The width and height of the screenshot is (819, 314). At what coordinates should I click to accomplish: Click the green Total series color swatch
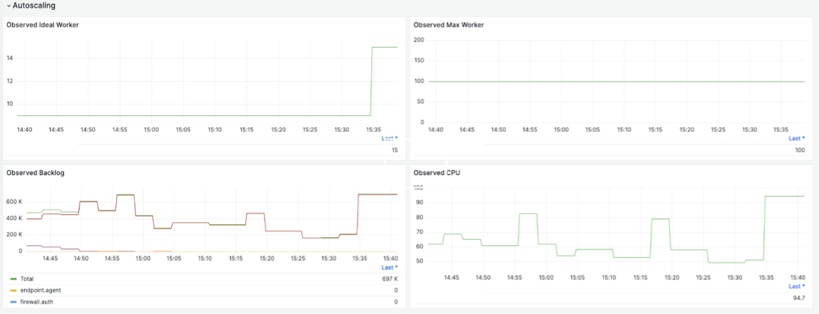pos(13,279)
